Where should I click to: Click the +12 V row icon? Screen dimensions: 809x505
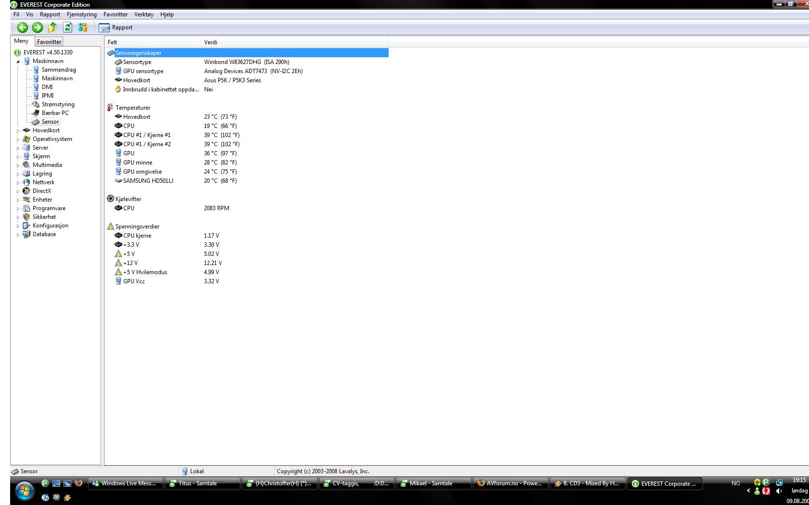click(x=118, y=263)
